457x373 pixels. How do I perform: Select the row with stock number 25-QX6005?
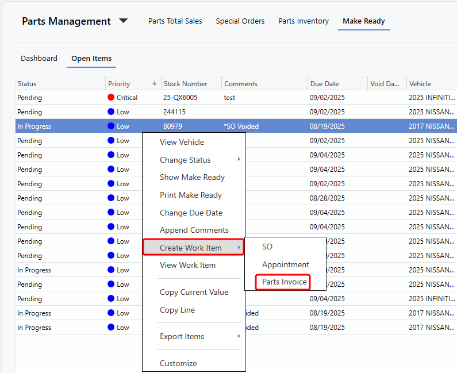(180, 98)
